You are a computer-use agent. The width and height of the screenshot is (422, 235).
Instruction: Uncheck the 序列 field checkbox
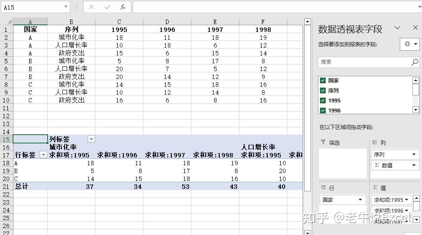click(323, 90)
